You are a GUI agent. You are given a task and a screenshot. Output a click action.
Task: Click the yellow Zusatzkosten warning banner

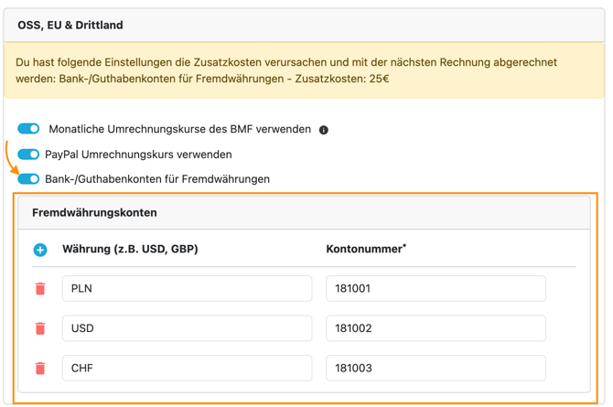tap(304, 70)
